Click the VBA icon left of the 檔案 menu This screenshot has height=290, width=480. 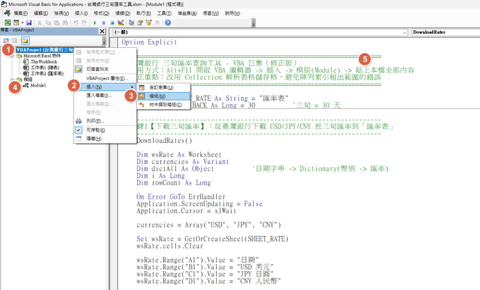coord(7,13)
